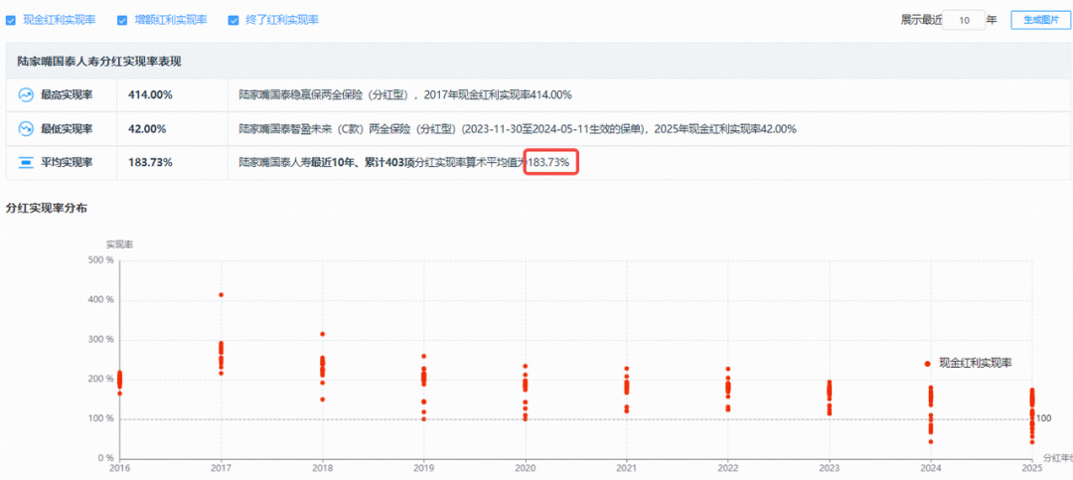Image resolution: width=1073 pixels, height=480 pixels.
Task: Click the 陆家嘴国泰稳赢保两全保险 description text
Action: [x=405, y=95]
